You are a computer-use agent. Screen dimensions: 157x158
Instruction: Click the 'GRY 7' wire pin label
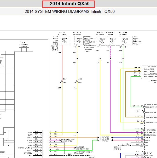pyautogui.click(x=139, y=111)
